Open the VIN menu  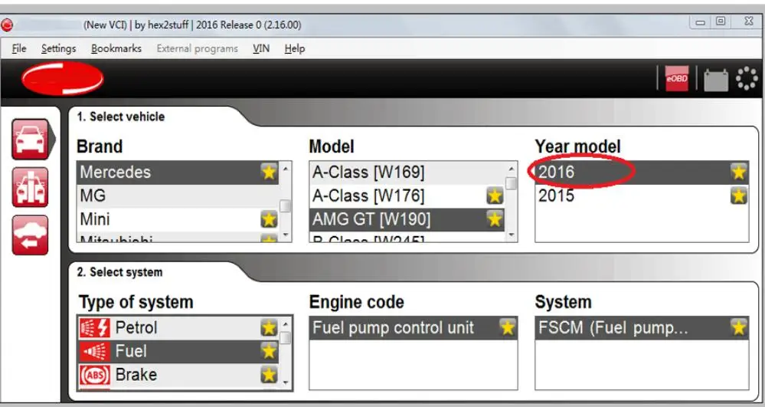pyautogui.click(x=261, y=48)
